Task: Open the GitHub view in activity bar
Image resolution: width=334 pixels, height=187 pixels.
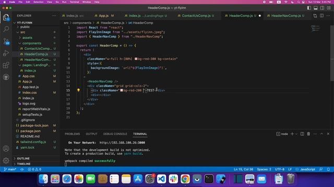Action: (6, 77)
